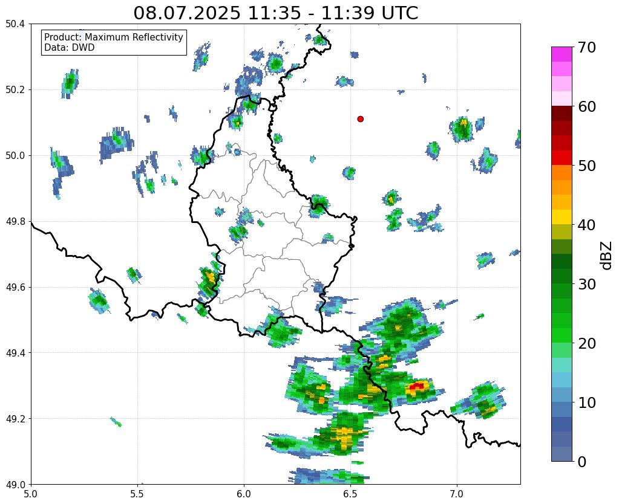The image size is (619, 504).
Task: Click the colorbar label '0'
Action: point(582,461)
